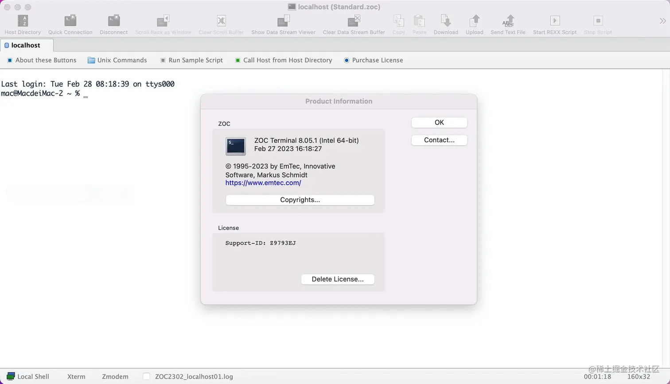Click the About these Buttons button

42,60
